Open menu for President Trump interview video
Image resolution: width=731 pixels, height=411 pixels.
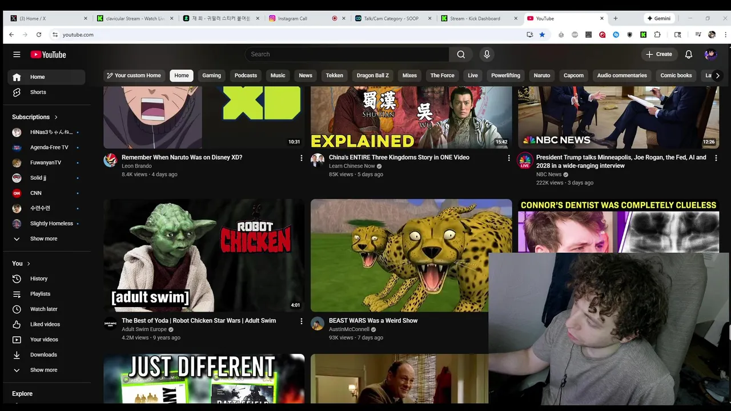click(716, 158)
